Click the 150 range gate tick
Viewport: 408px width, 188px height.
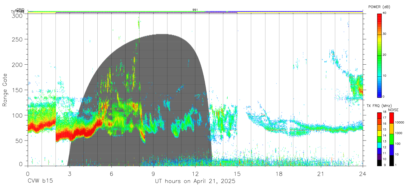point(18,90)
